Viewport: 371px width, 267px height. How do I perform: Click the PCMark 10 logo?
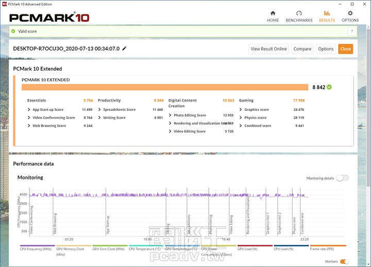49,17
